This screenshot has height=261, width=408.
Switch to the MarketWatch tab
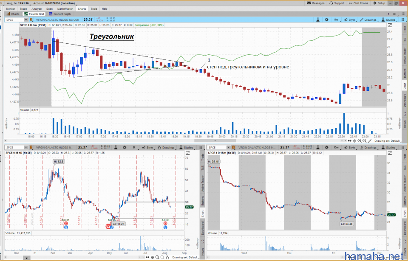65,8
